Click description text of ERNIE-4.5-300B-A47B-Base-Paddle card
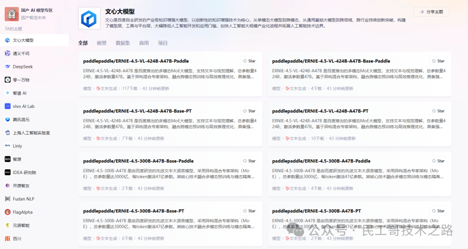The width and height of the screenshot is (468, 249). point(169,174)
